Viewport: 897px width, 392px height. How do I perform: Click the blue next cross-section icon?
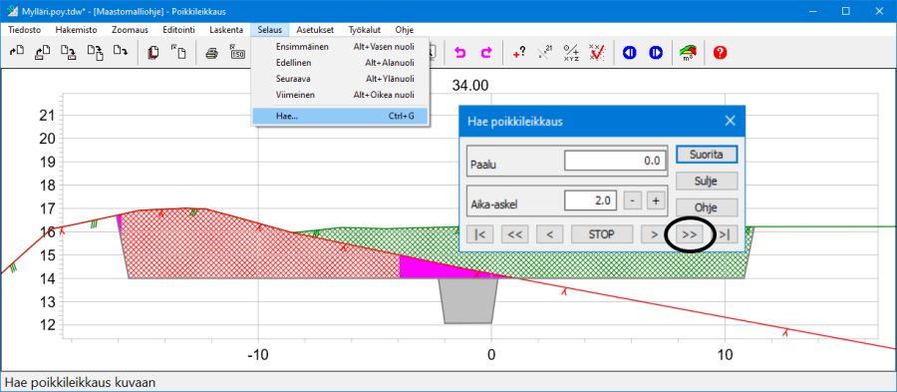(656, 53)
